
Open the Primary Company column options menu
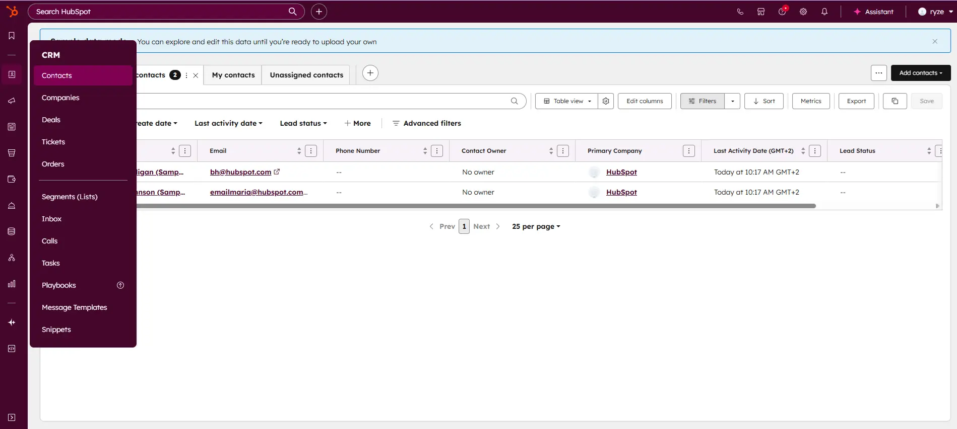coord(689,151)
